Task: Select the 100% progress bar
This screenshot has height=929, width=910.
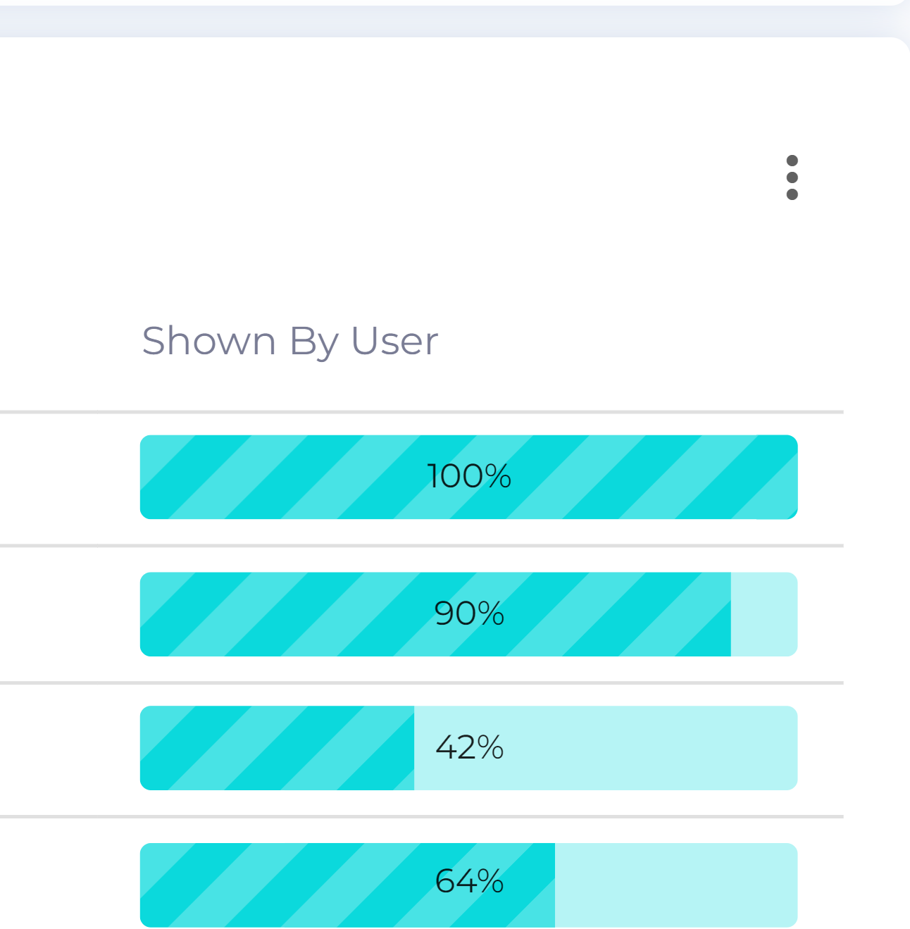Action: (x=468, y=477)
